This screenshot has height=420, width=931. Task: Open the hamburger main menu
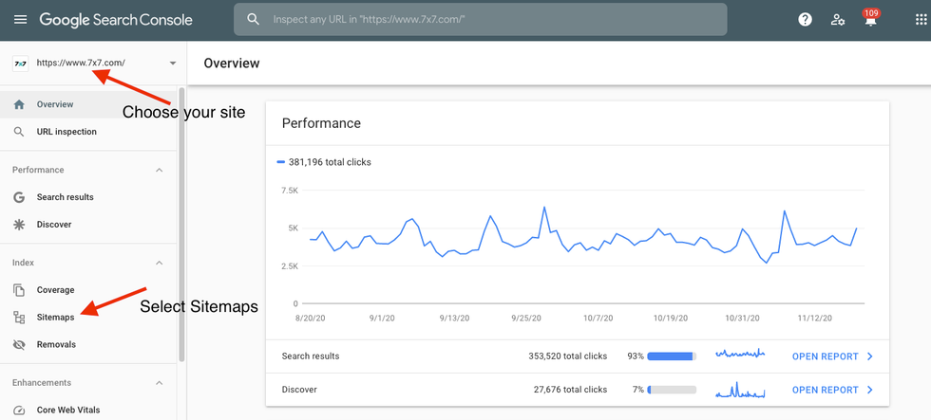tap(20, 19)
